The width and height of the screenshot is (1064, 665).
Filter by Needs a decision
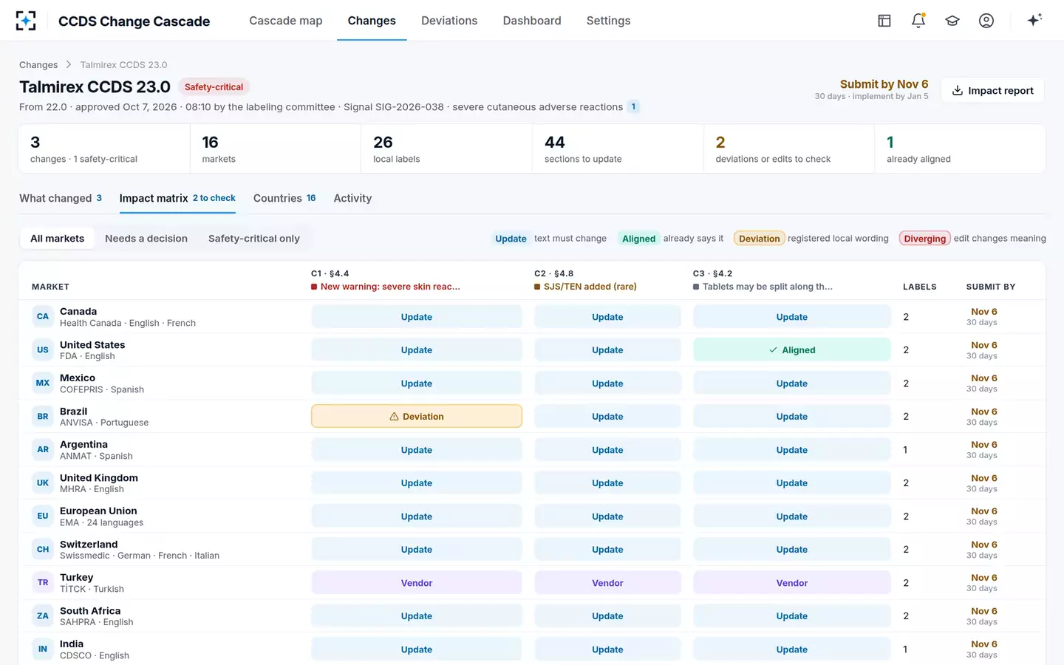coord(146,239)
